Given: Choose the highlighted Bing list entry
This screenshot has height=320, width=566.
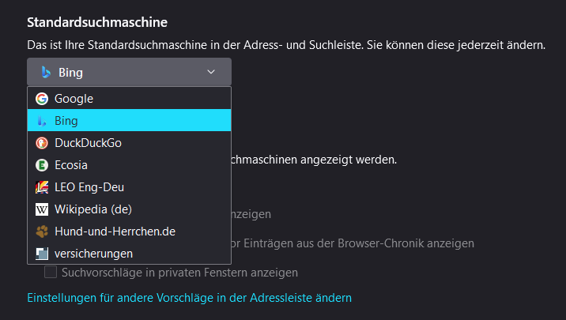Looking at the screenshot, I should (66, 121).
